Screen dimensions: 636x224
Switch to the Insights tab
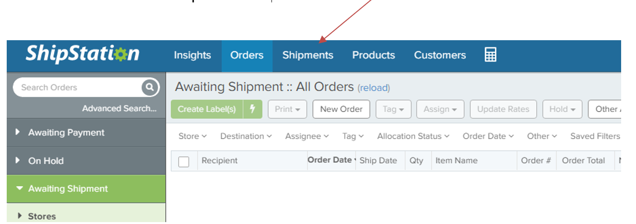[192, 55]
